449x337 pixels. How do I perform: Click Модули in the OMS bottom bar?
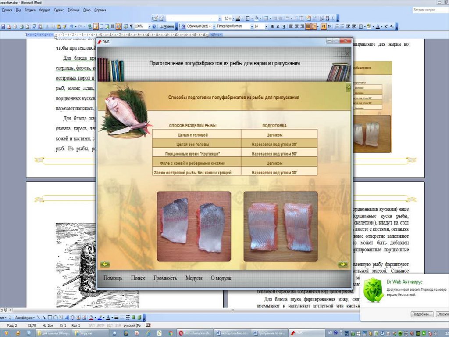click(x=194, y=278)
